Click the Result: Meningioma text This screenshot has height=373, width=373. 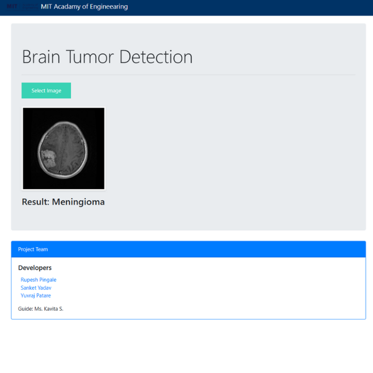[x=63, y=202]
